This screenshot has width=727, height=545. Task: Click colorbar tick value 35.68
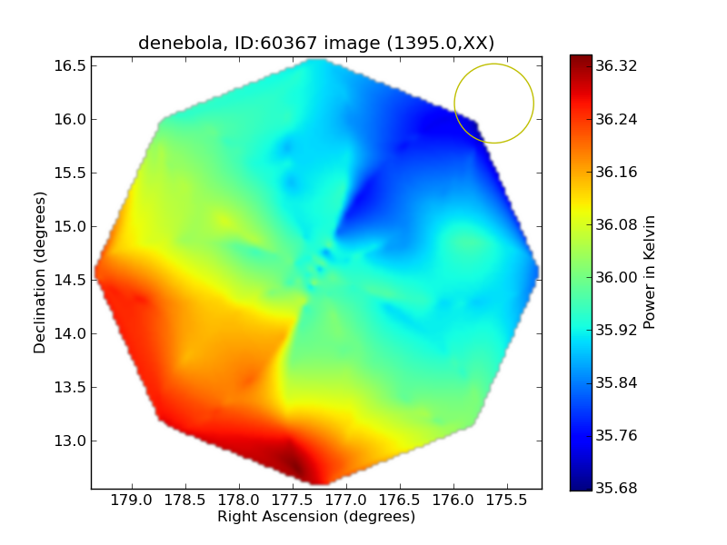[616, 488]
